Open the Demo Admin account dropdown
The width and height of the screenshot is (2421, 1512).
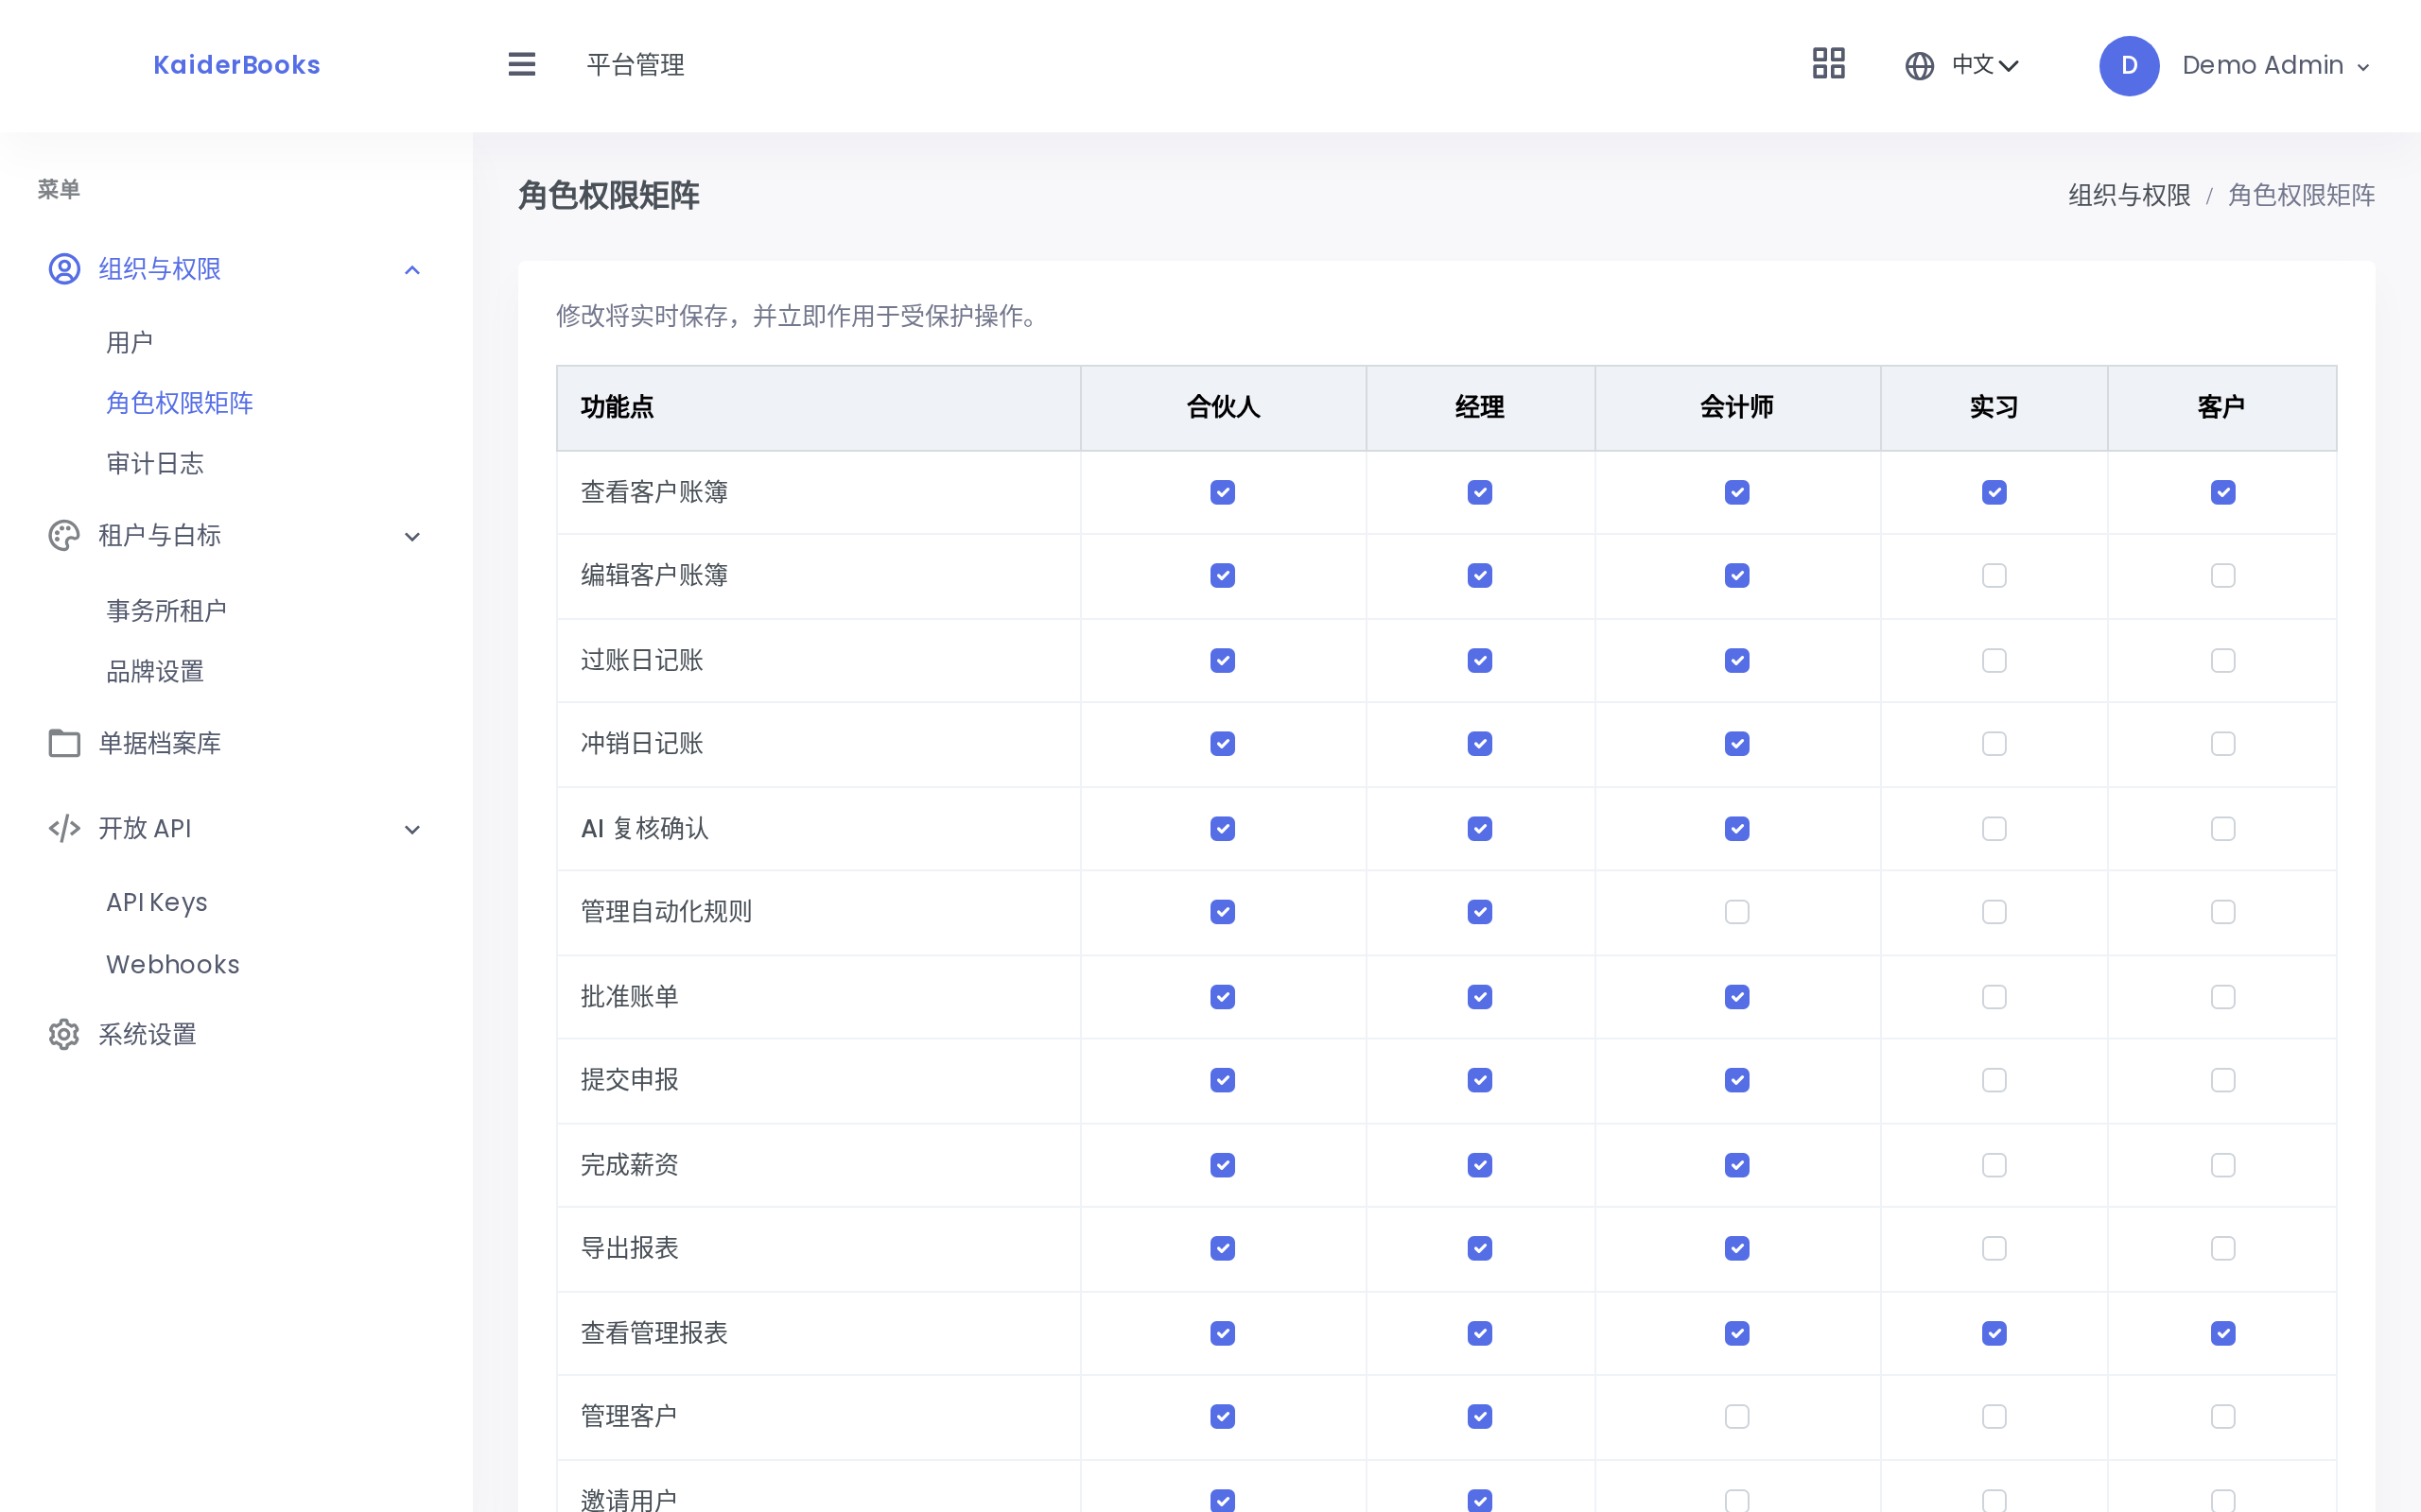pos(2276,66)
